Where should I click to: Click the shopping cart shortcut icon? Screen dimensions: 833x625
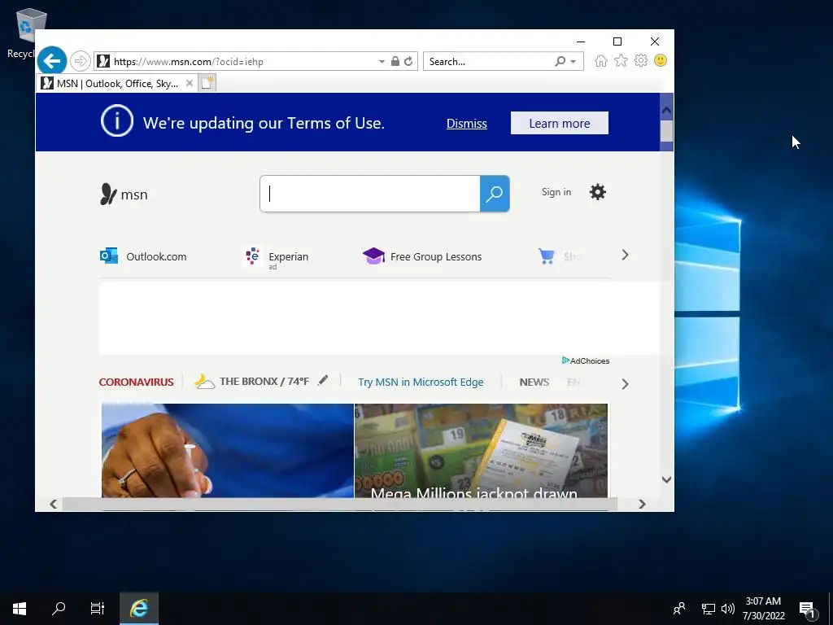point(546,256)
